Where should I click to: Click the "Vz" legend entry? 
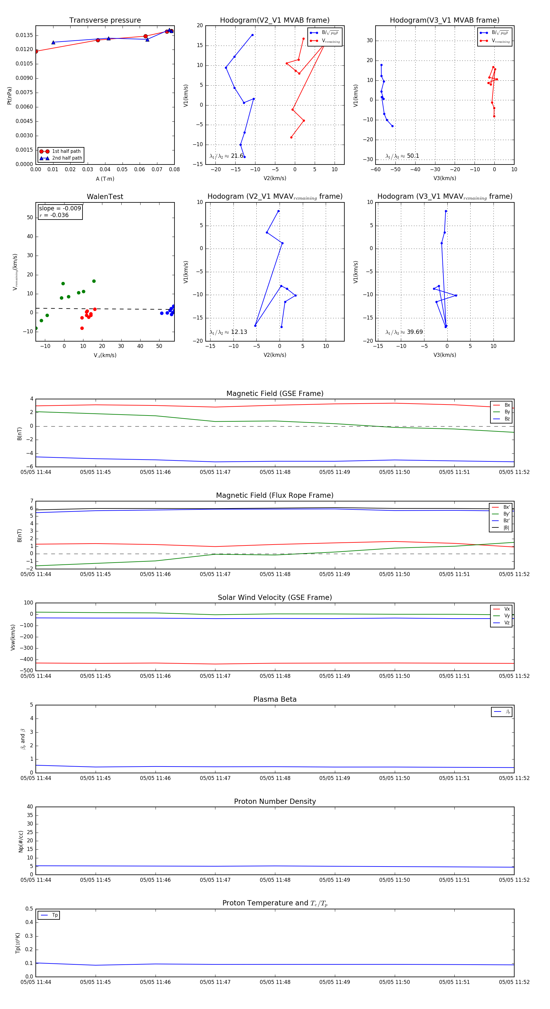click(x=501, y=623)
